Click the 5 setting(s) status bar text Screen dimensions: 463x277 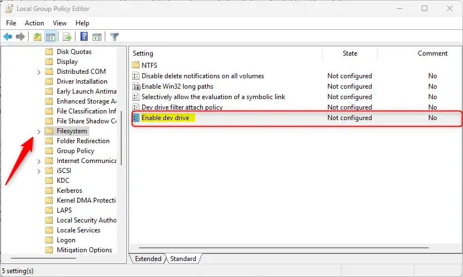pos(18,271)
